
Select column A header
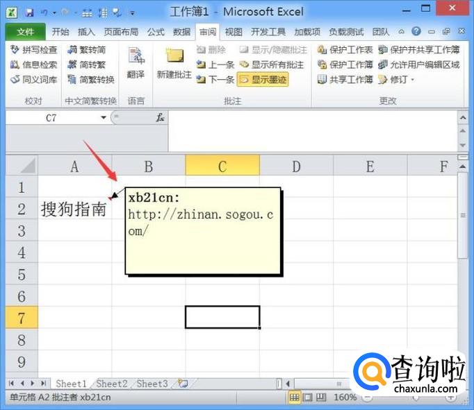74,166
